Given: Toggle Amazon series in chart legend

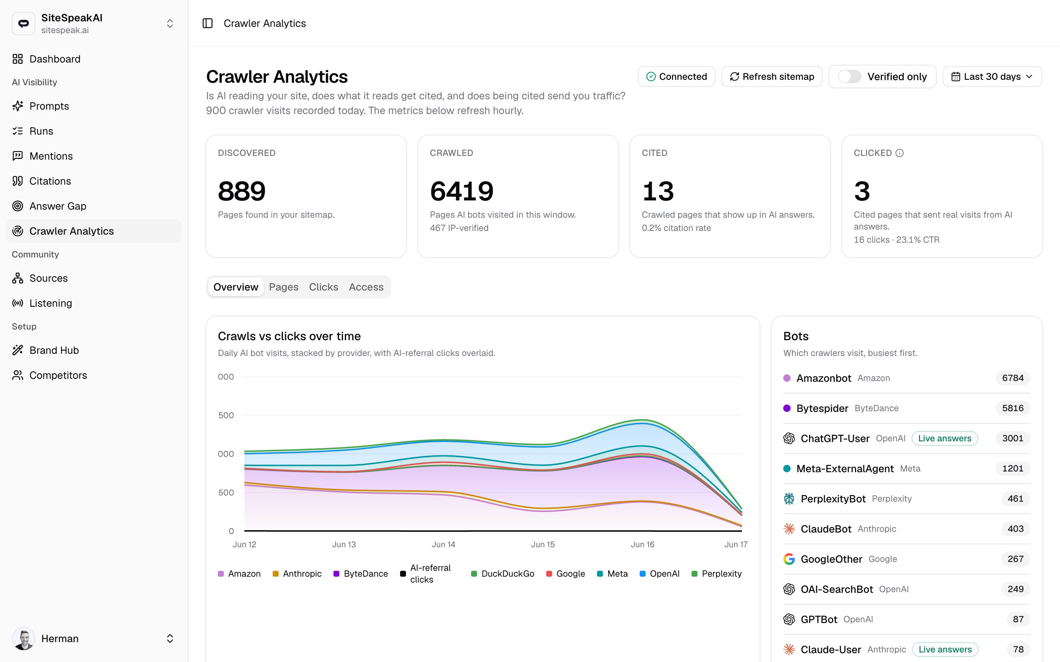Looking at the screenshot, I should click(239, 574).
